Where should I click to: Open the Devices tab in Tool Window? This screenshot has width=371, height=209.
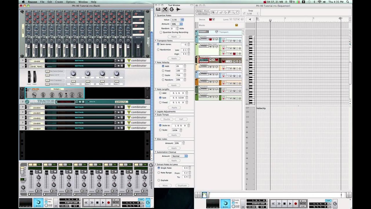pyautogui.click(x=158, y=9)
